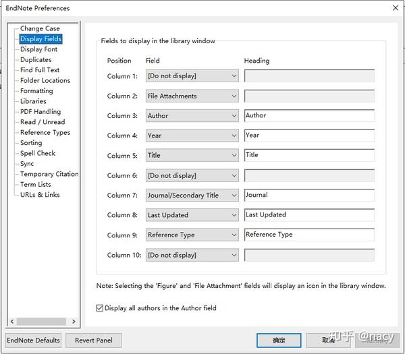Select Change Case in the preferences tree
The height and width of the screenshot is (354, 405).
click(40, 28)
